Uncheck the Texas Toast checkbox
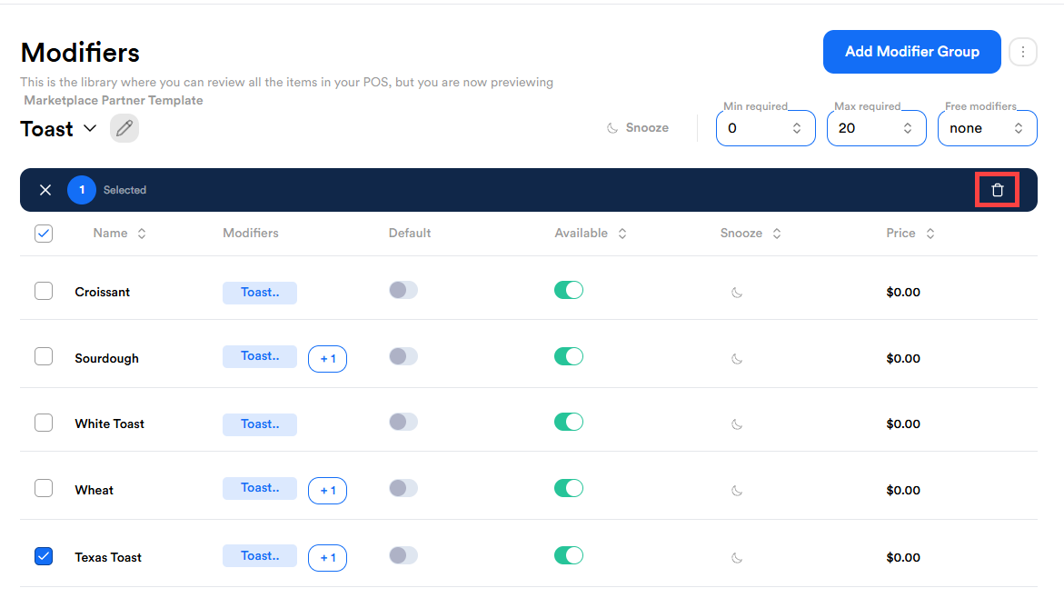1064x608 pixels. (x=44, y=556)
